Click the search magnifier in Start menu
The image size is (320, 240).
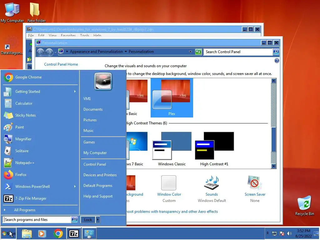click(74, 220)
